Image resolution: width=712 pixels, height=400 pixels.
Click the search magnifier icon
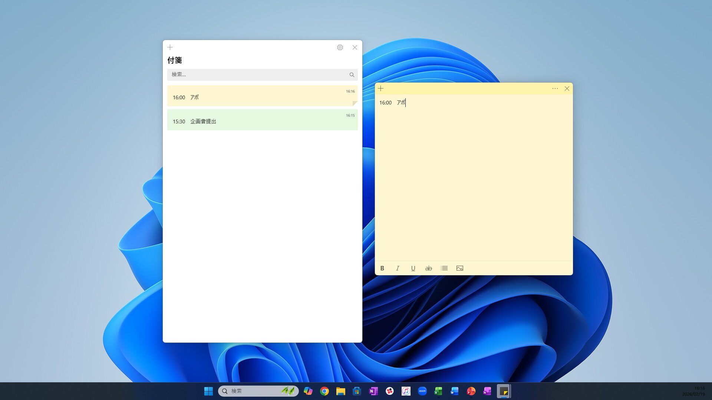coord(352,74)
